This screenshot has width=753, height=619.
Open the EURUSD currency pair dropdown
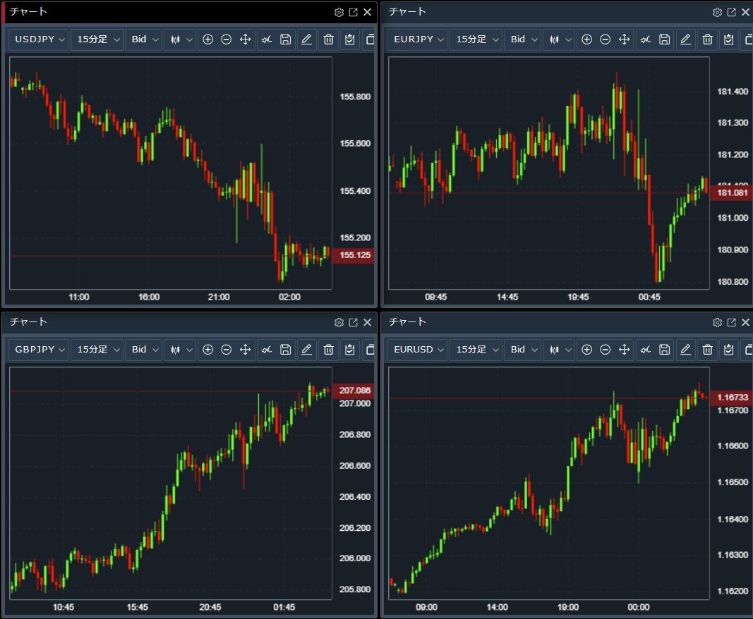coord(418,349)
